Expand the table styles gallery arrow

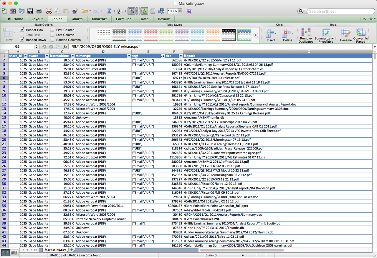point(256,35)
